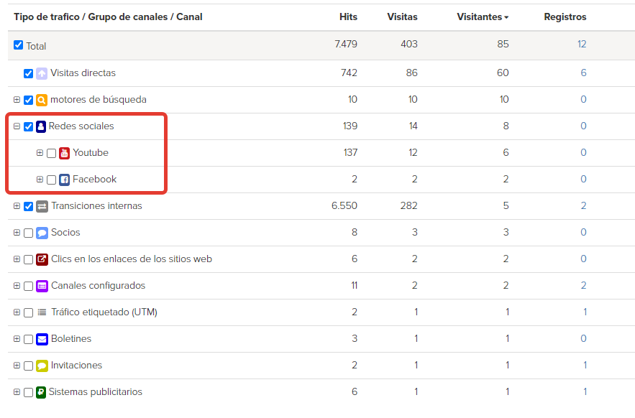The width and height of the screenshot is (635, 418).
Task: Click the Redes sociales person icon
Action: (x=41, y=126)
